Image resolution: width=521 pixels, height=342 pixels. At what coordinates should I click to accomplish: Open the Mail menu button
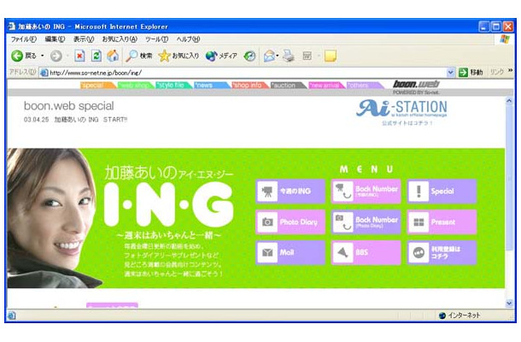pos(290,252)
